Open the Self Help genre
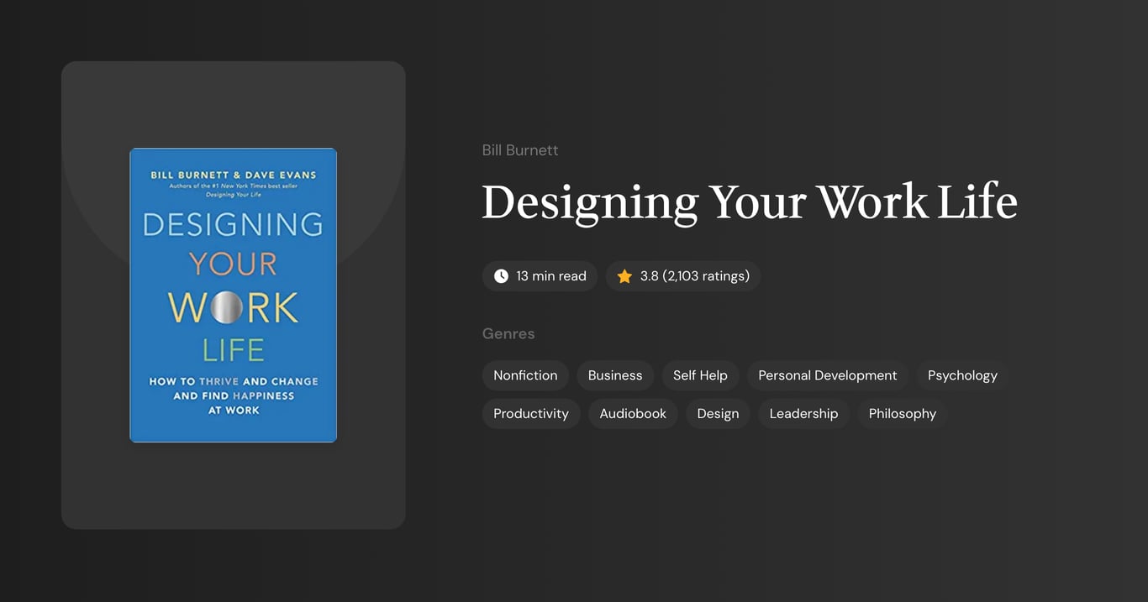 point(700,375)
